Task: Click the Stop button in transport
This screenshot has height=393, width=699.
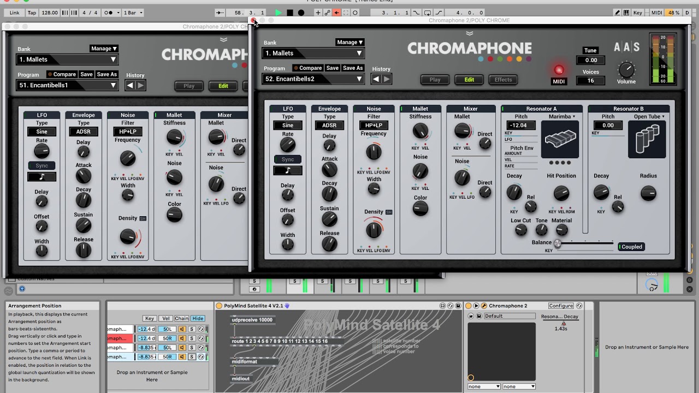Action: click(x=290, y=13)
